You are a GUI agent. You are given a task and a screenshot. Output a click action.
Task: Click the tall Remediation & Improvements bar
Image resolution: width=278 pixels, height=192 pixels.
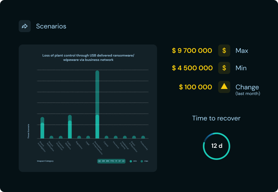click(x=97, y=104)
